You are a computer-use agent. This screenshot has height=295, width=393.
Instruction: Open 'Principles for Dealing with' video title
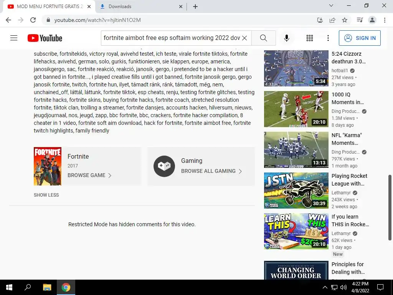tap(348, 268)
